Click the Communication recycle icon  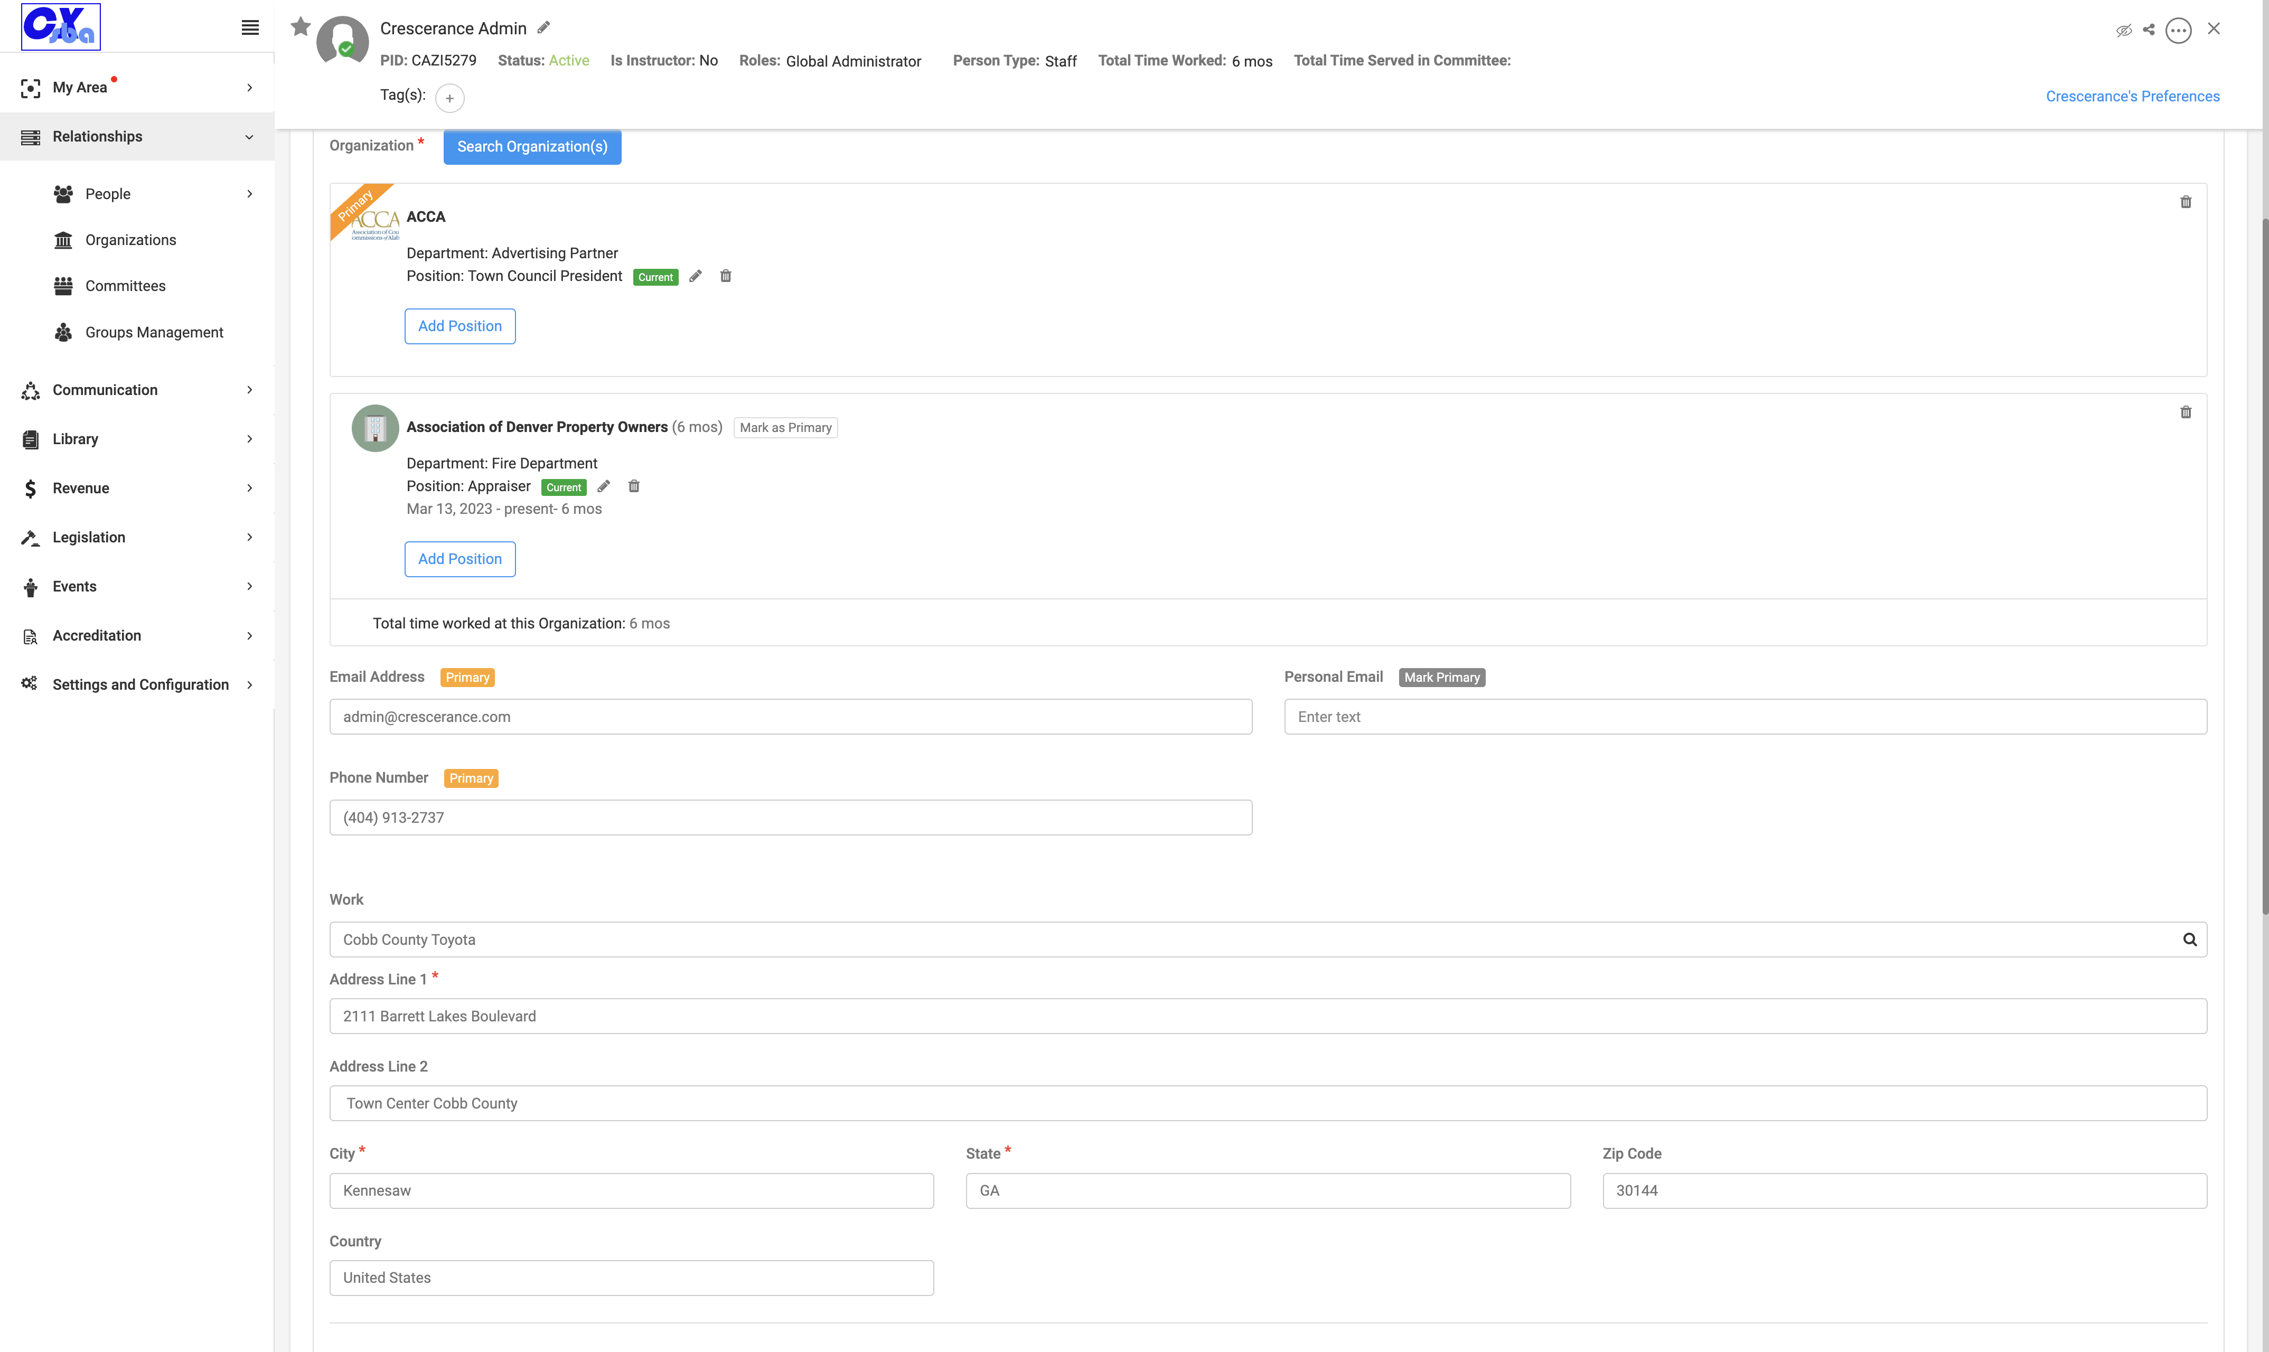coord(30,391)
